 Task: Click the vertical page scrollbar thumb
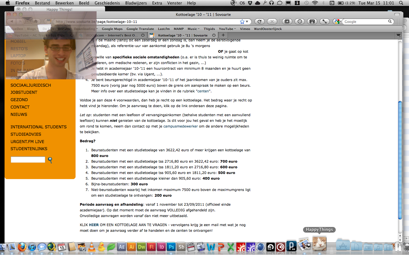400,160
